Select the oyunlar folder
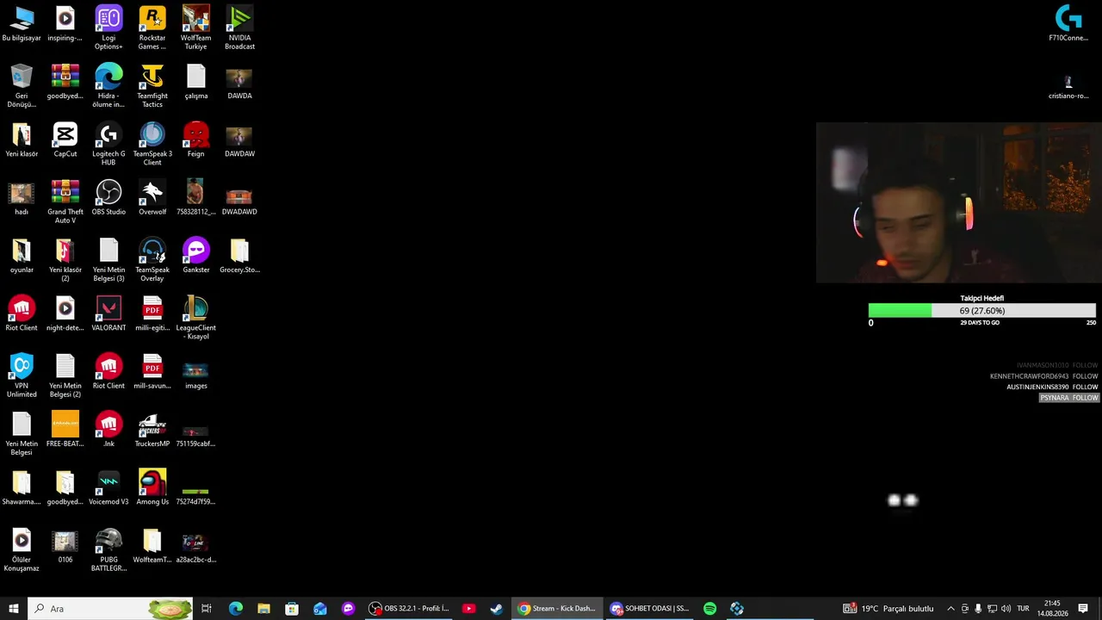Viewport: 1102px width, 620px height. click(22, 256)
